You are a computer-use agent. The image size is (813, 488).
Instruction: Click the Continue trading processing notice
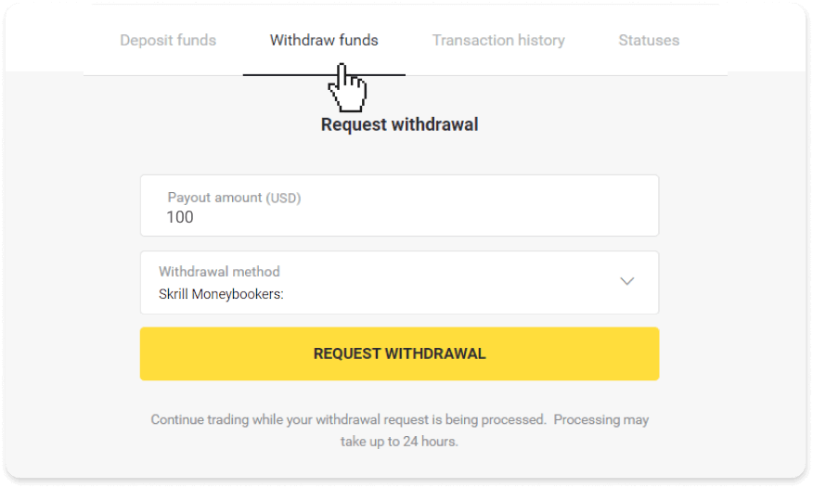coord(399,420)
